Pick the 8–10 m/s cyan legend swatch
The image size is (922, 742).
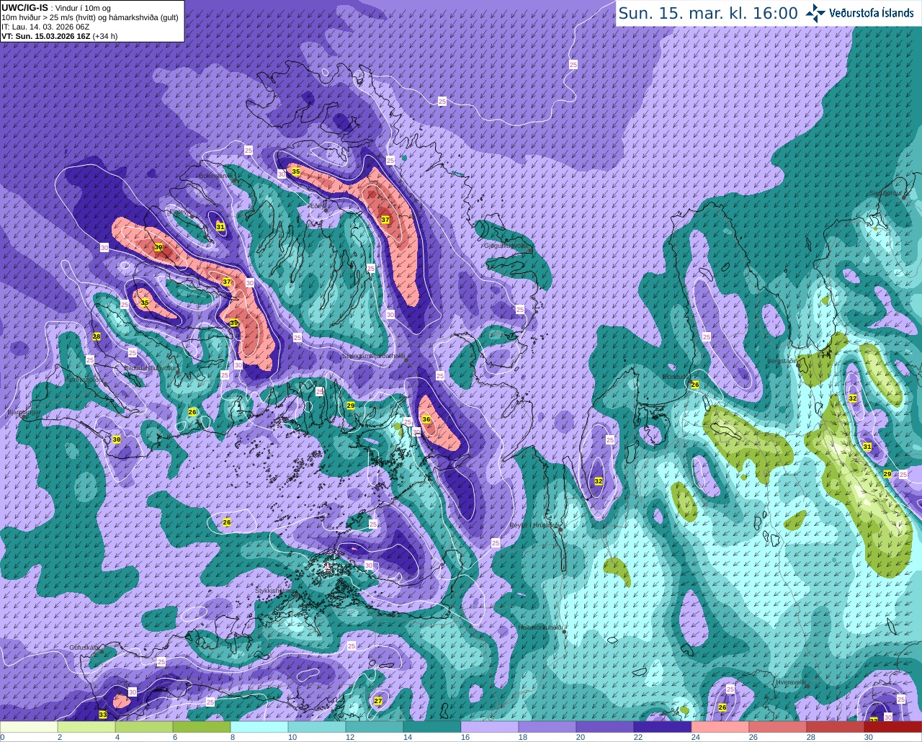[259, 727]
